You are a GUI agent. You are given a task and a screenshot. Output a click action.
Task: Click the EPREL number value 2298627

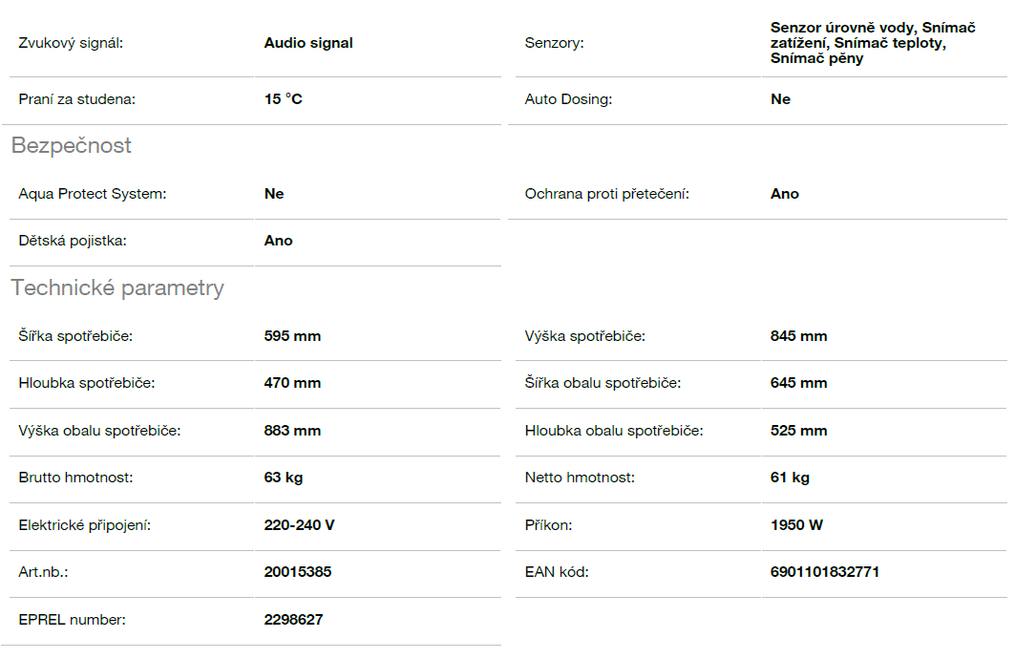pyautogui.click(x=293, y=620)
